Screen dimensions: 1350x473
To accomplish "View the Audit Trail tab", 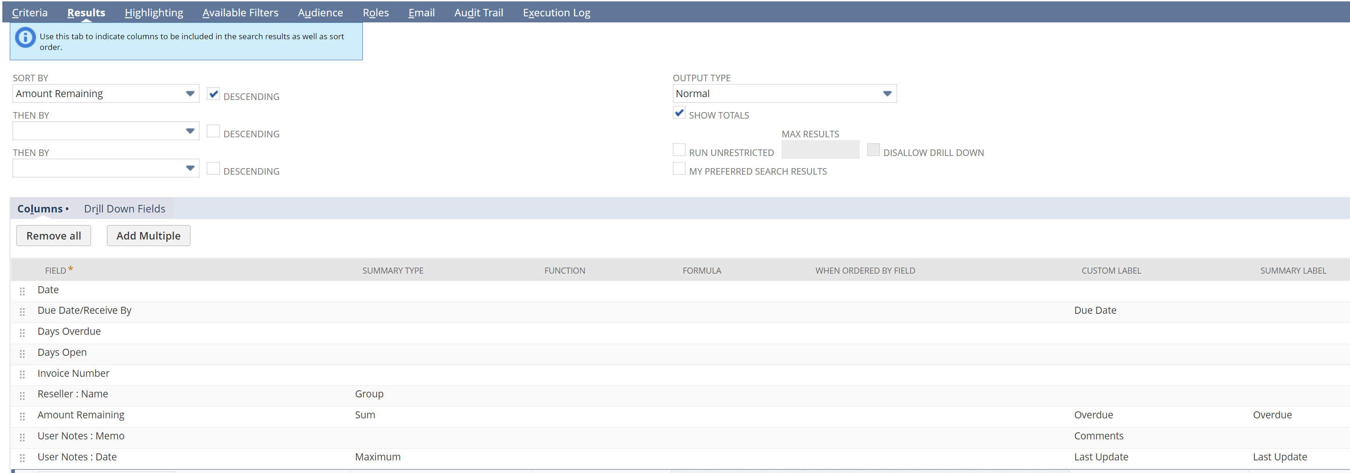I will click(479, 13).
